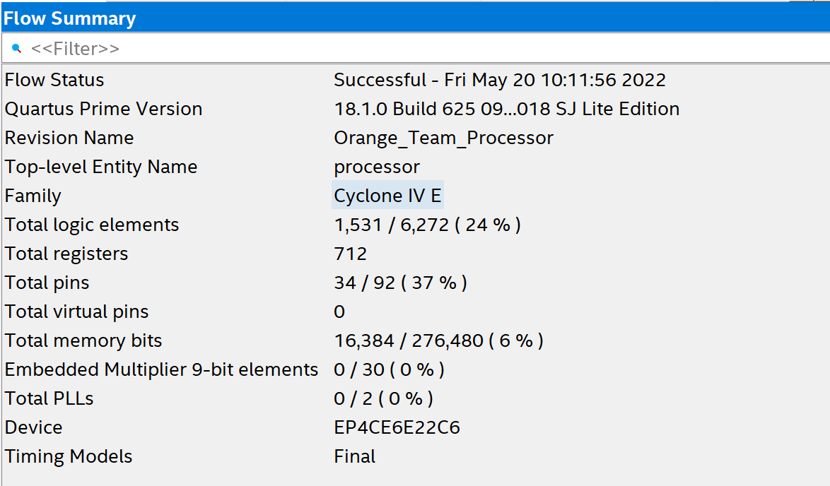The width and height of the screenshot is (830, 486).
Task: Click the 1,531 / 6,272 logic elements value
Action: pyautogui.click(x=427, y=225)
